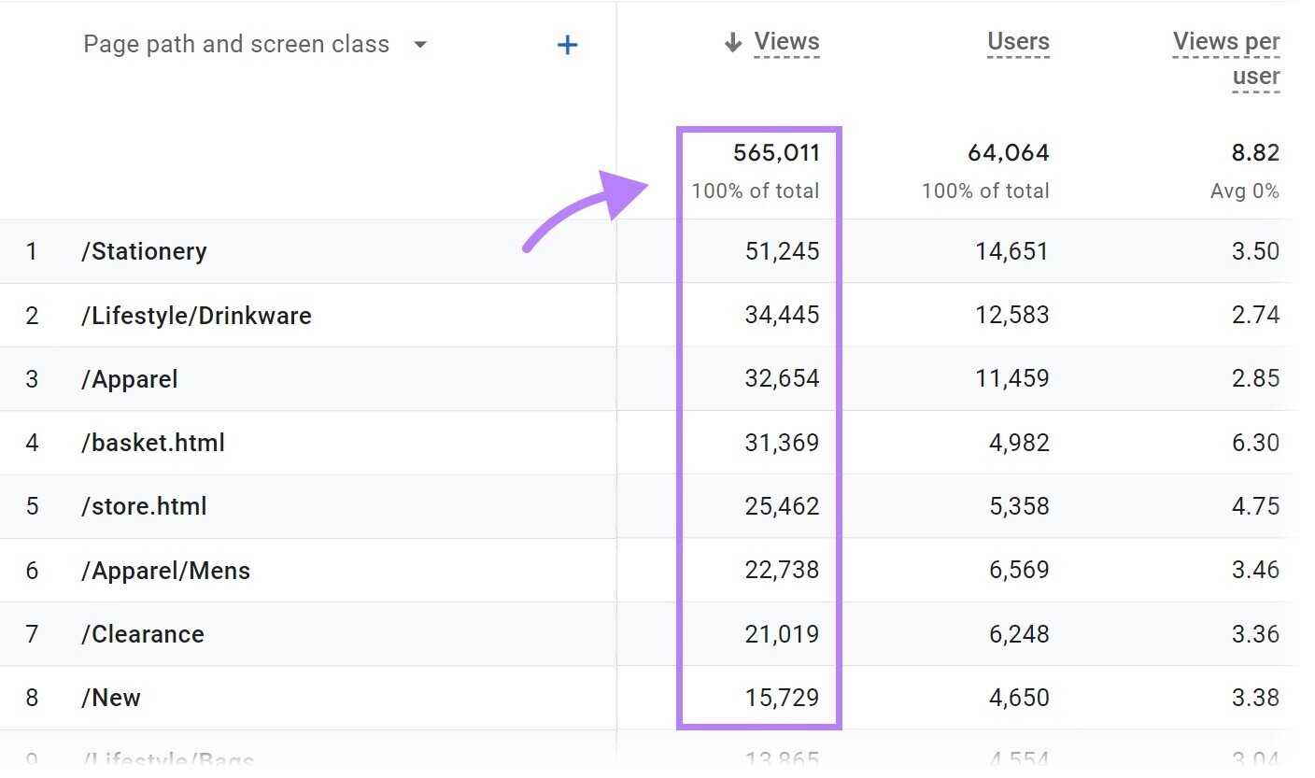
Task: Click the dropdown caret beside the dimension label
Action: pos(420,44)
